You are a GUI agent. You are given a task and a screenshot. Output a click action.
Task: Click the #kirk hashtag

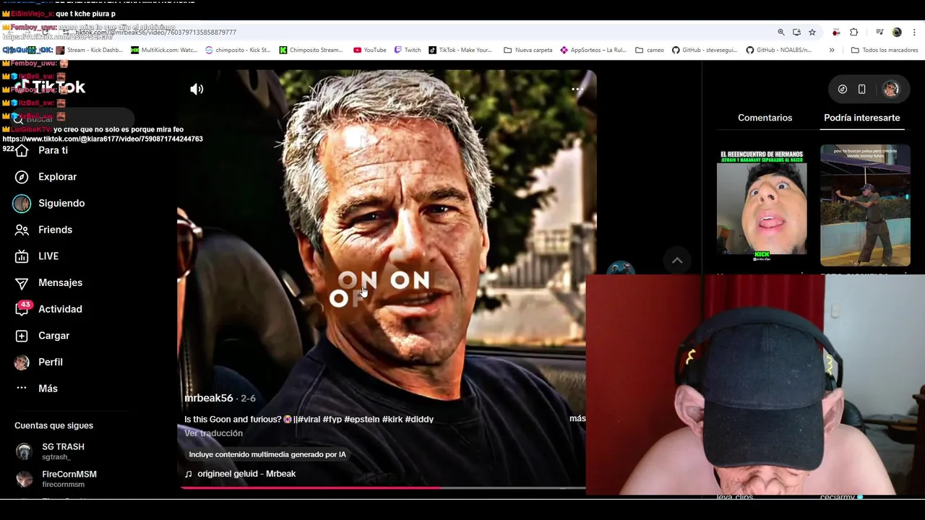392,419
